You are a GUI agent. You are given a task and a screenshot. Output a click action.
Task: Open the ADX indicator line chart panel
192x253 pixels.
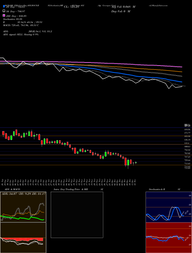coord(23,207)
